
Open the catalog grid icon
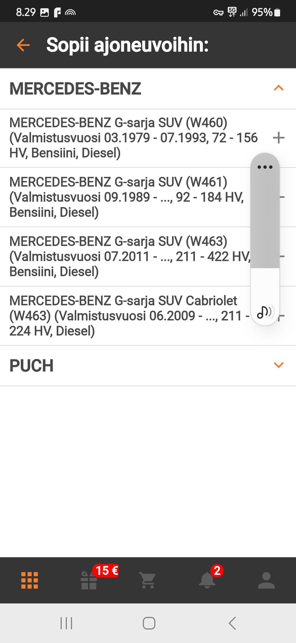(x=30, y=580)
